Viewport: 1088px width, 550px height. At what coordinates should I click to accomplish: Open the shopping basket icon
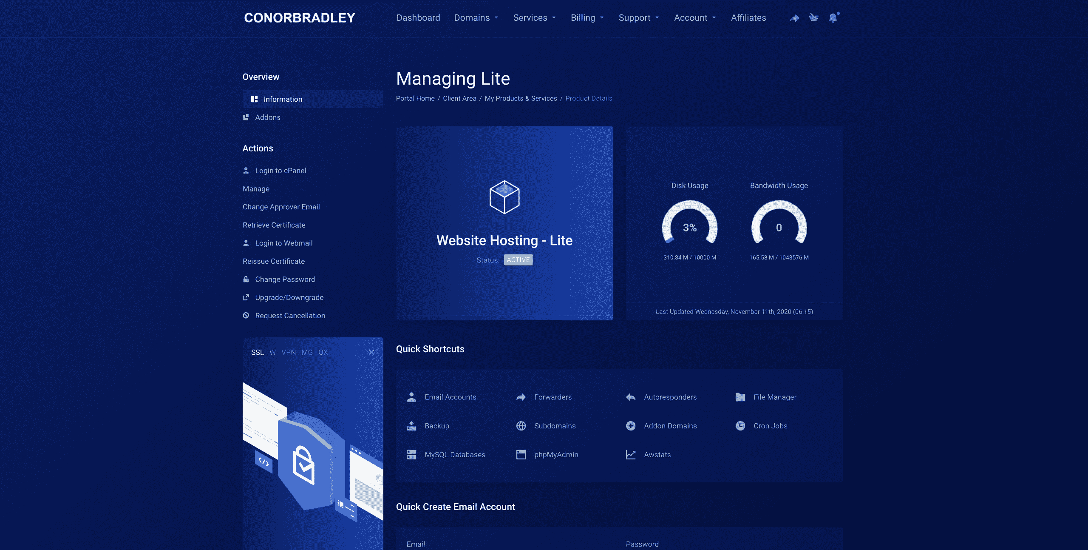[813, 18]
